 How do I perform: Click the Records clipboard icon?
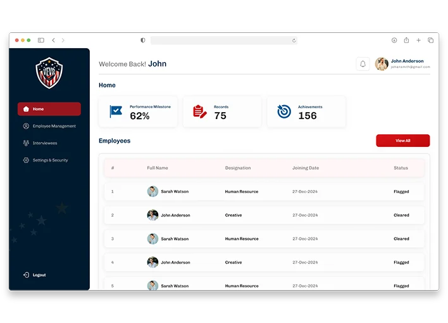pos(200,111)
